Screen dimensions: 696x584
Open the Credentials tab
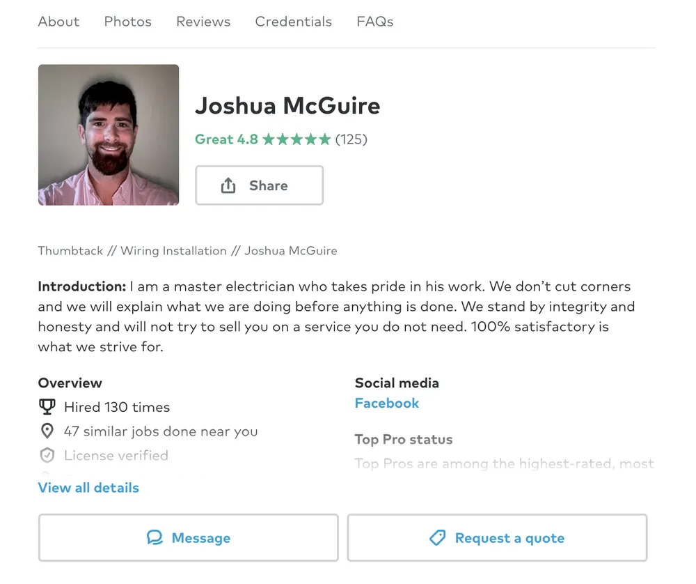coord(293,22)
